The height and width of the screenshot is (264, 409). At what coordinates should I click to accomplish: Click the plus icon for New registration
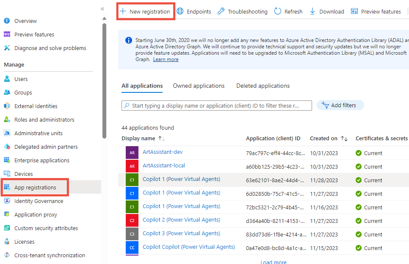coord(123,11)
